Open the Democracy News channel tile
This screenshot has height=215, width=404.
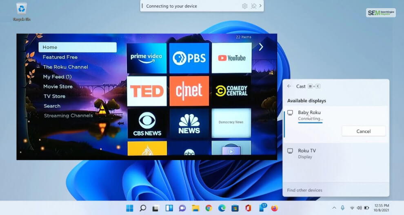tap(231, 123)
